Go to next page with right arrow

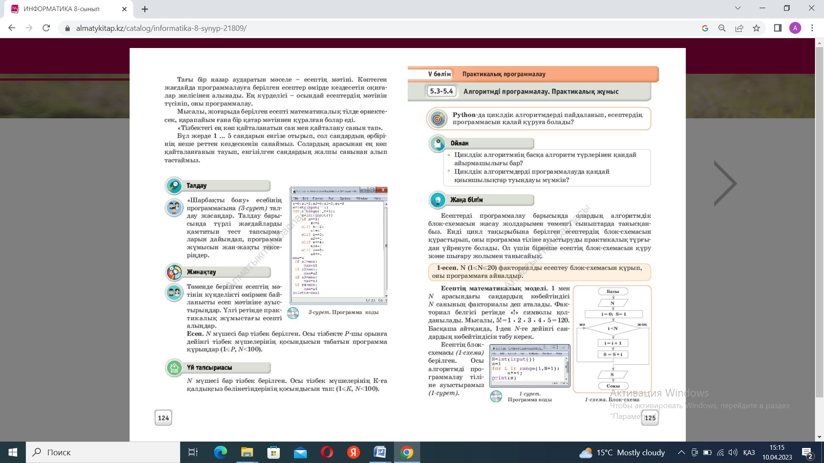[725, 183]
